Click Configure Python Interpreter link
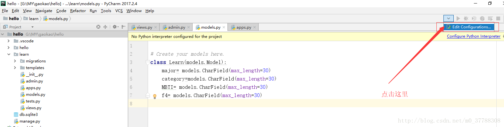The height and width of the screenshot is (127, 504). pyautogui.click(x=474, y=36)
